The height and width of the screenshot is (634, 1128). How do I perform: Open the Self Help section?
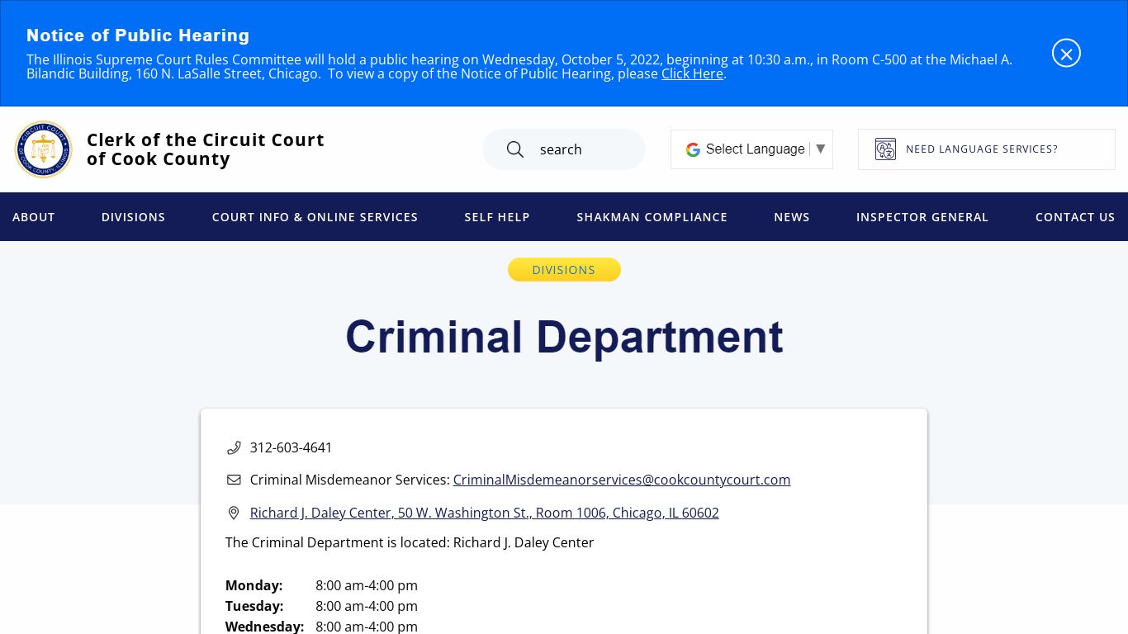click(x=496, y=217)
